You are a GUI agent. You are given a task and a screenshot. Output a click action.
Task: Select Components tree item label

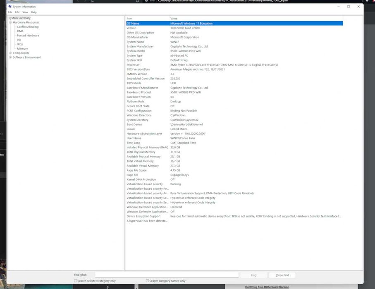click(x=21, y=53)
